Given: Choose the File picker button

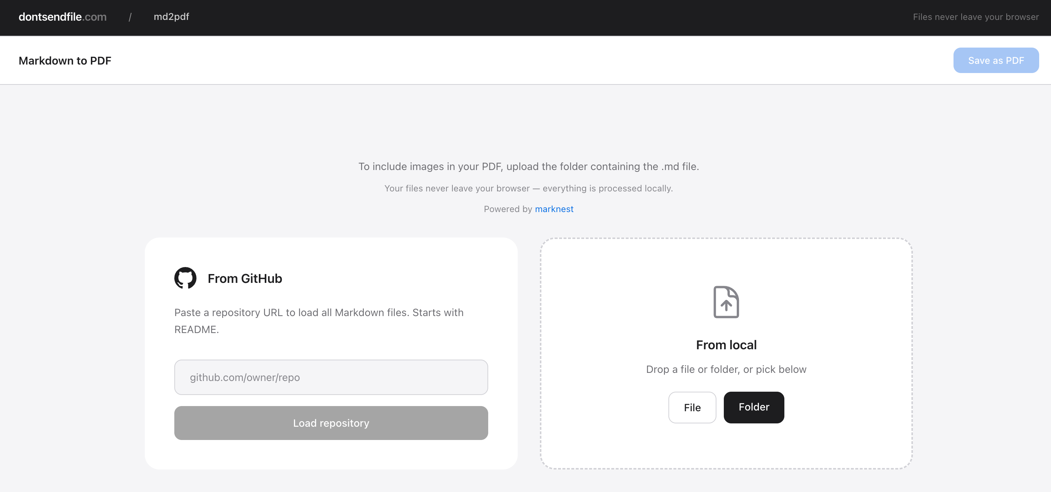Looking at the screenshot, I should (692, 407).
